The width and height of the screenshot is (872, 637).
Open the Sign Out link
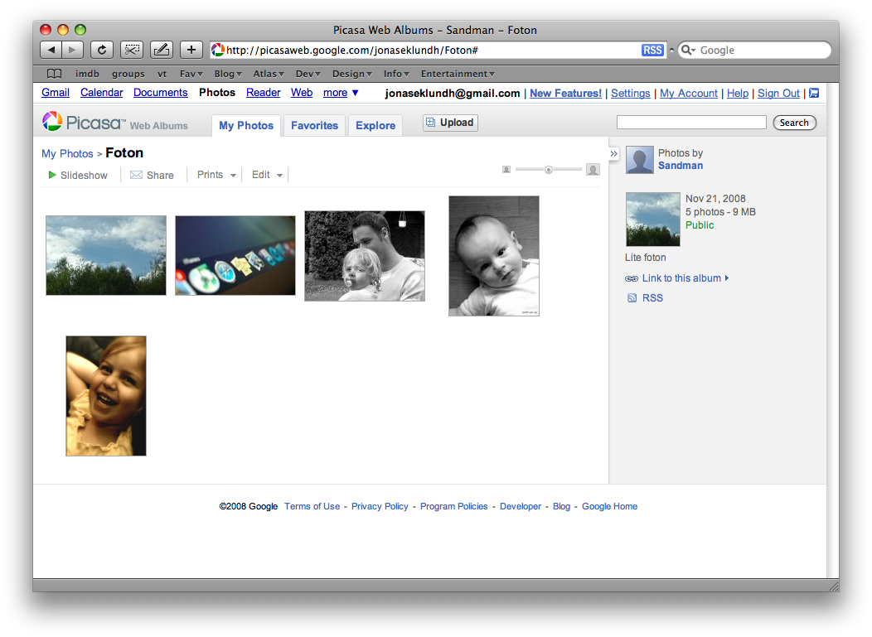[778, 94]
